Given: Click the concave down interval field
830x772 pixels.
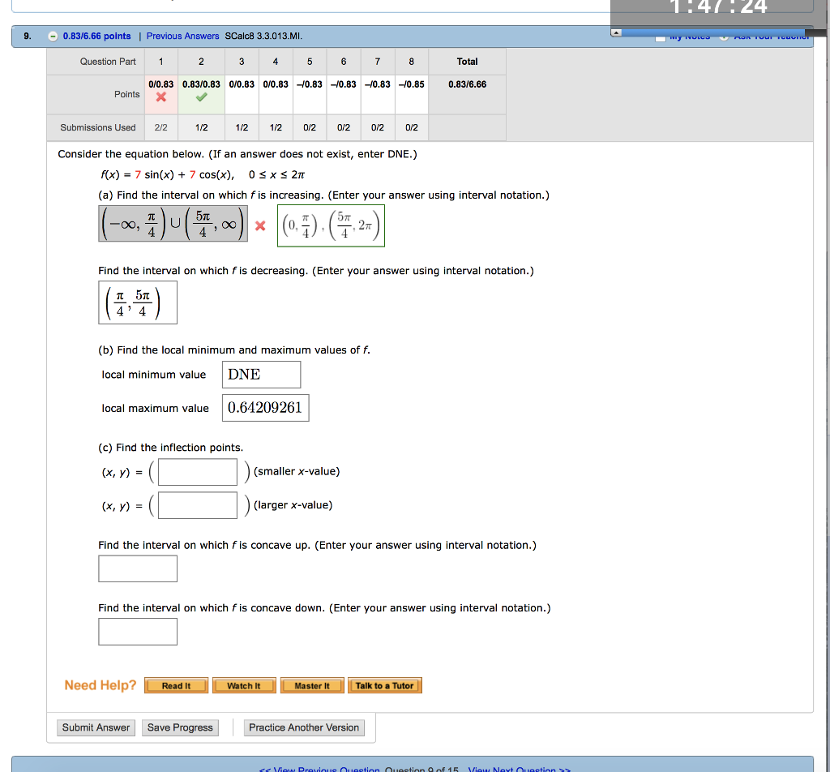Looking at the screenshot, I should (x=138, y=632).
